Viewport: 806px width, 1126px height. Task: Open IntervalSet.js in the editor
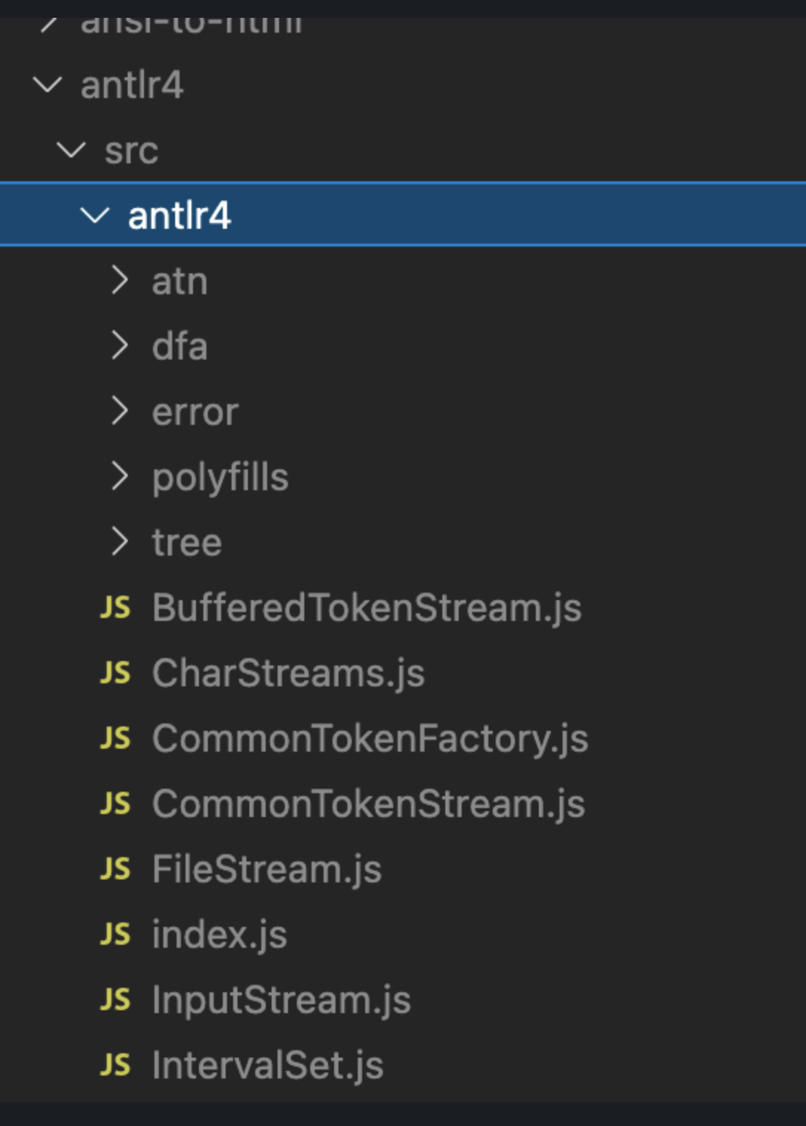coord(267,1064)
